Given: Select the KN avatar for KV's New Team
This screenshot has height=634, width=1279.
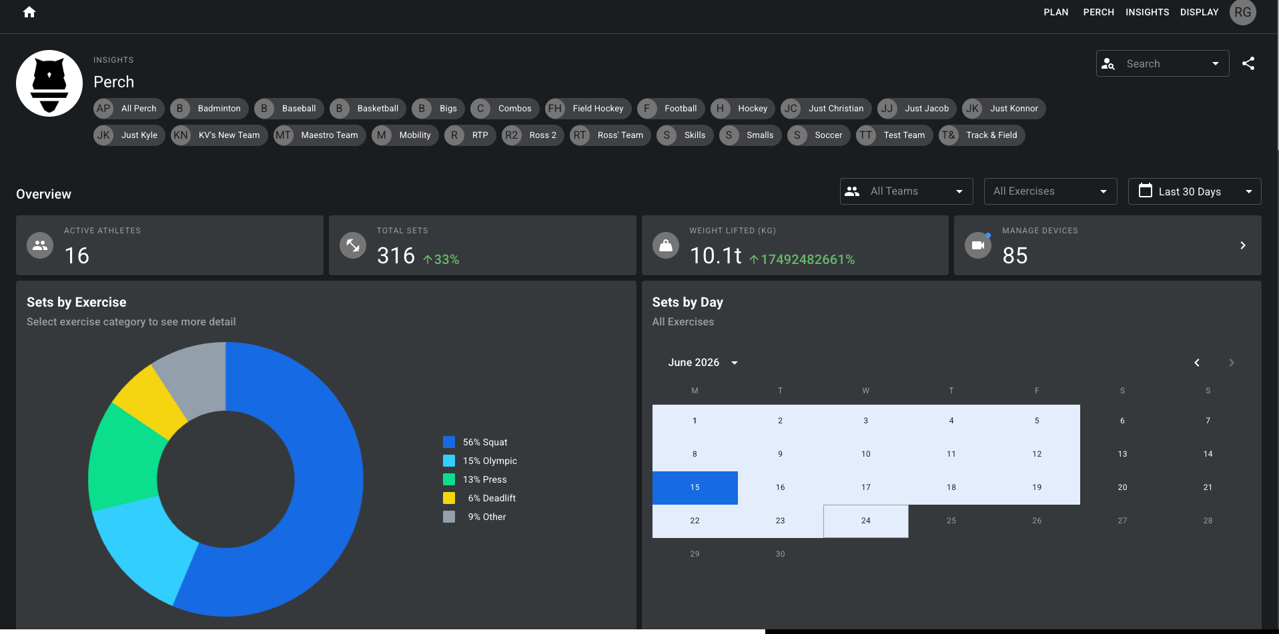Looking at the screenshot, I should tap(181, 135).
